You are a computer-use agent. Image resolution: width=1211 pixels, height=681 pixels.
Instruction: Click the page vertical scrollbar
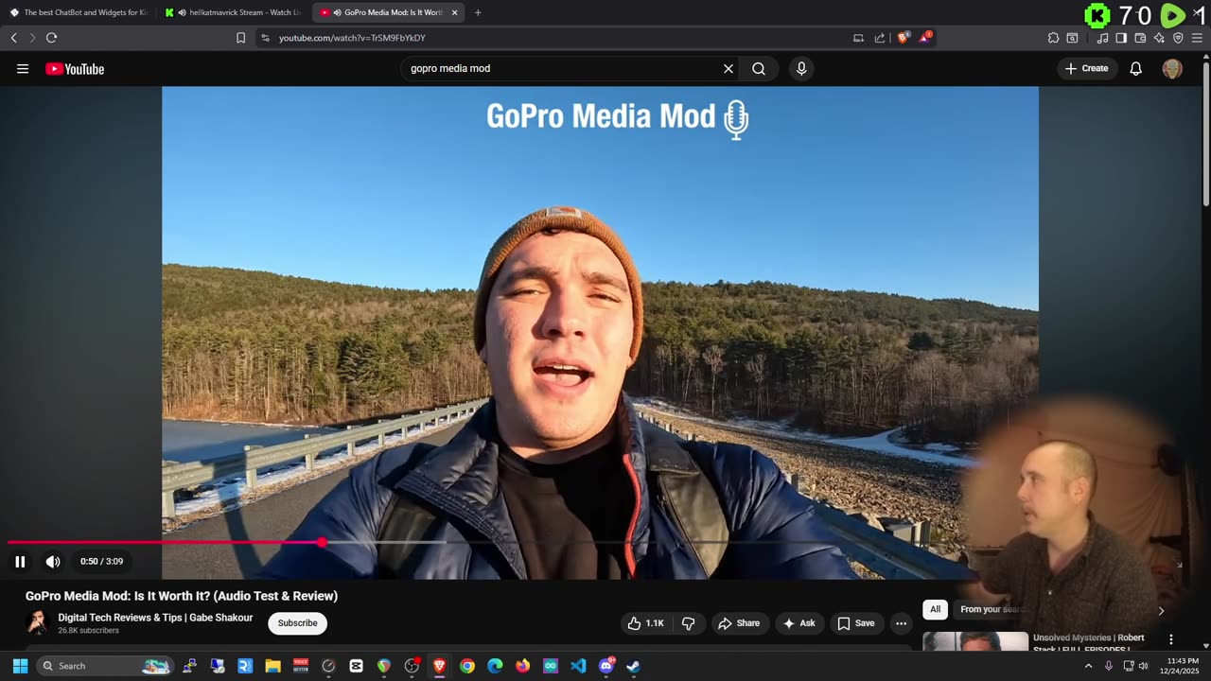pos(1205,132)
